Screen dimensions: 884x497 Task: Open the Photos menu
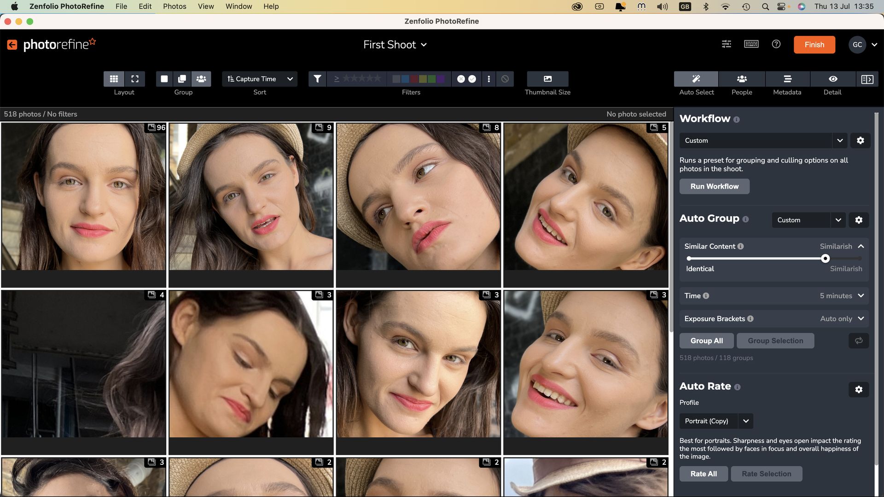point(174,6)
